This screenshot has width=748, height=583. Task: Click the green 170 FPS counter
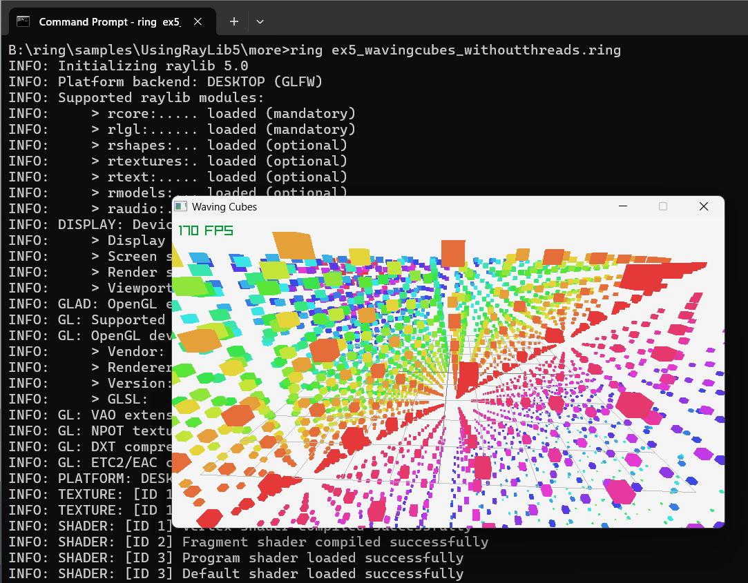(206, 230)
